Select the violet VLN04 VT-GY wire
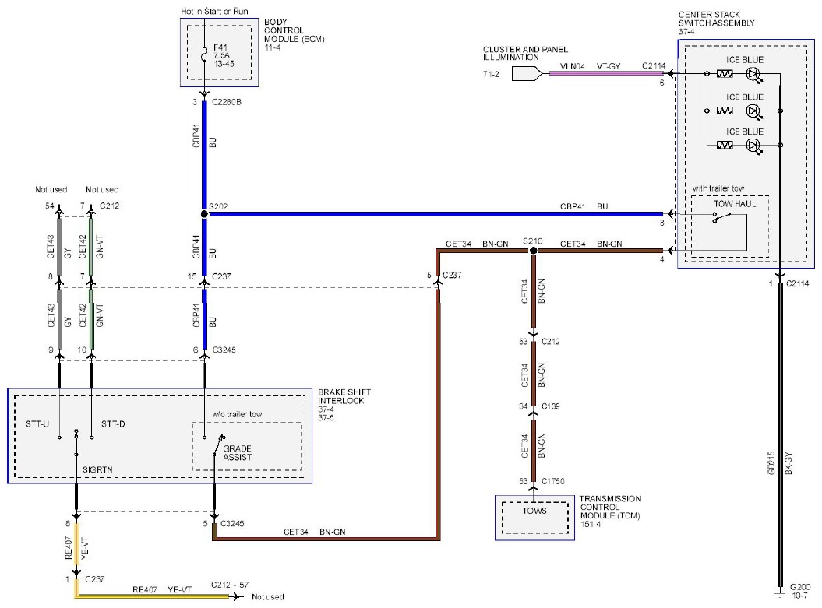The image size is (822, 608). [x=606, y=74]
